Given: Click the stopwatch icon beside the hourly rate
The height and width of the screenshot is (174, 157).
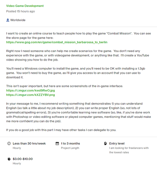Looking at the screenshot, I should click(9, 159).
